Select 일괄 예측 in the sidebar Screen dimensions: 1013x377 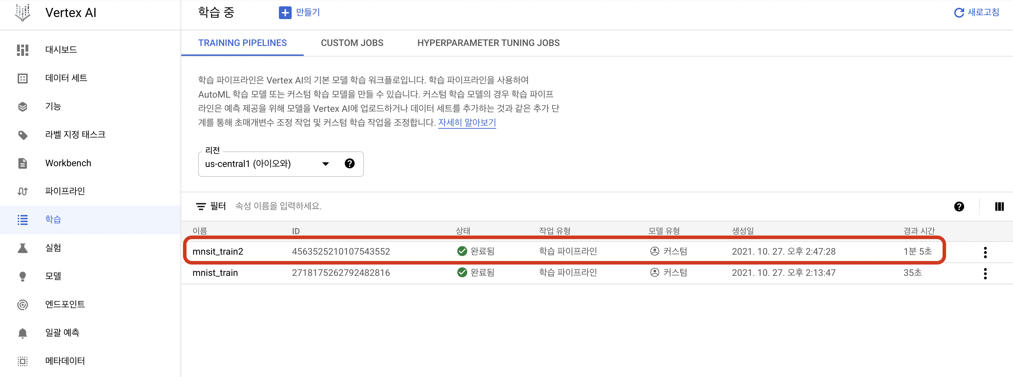pos(62,332)
